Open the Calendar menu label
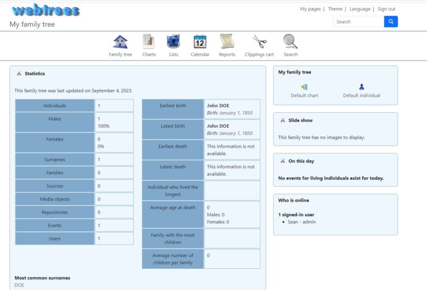The height and width of the screenshot is (290, 427). point(200,54)
